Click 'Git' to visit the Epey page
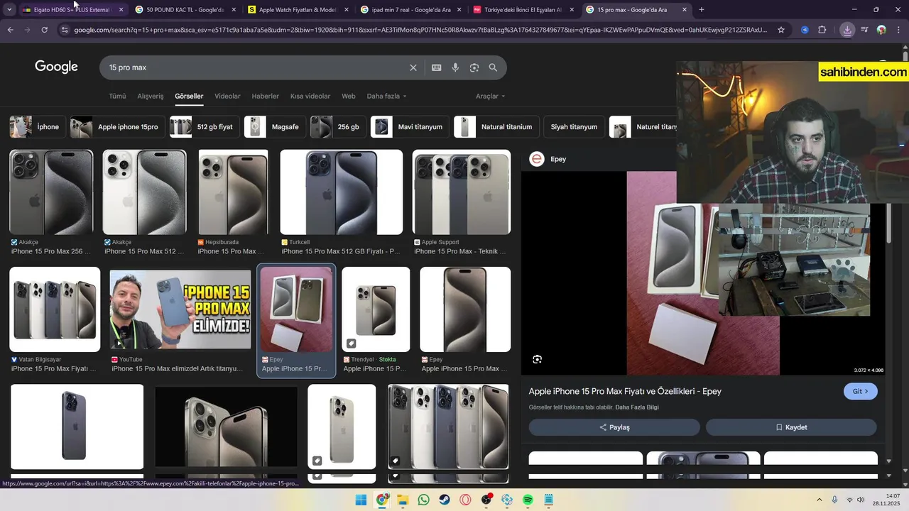The height and width of the screenshot is (511, 909). coord(860,391)
